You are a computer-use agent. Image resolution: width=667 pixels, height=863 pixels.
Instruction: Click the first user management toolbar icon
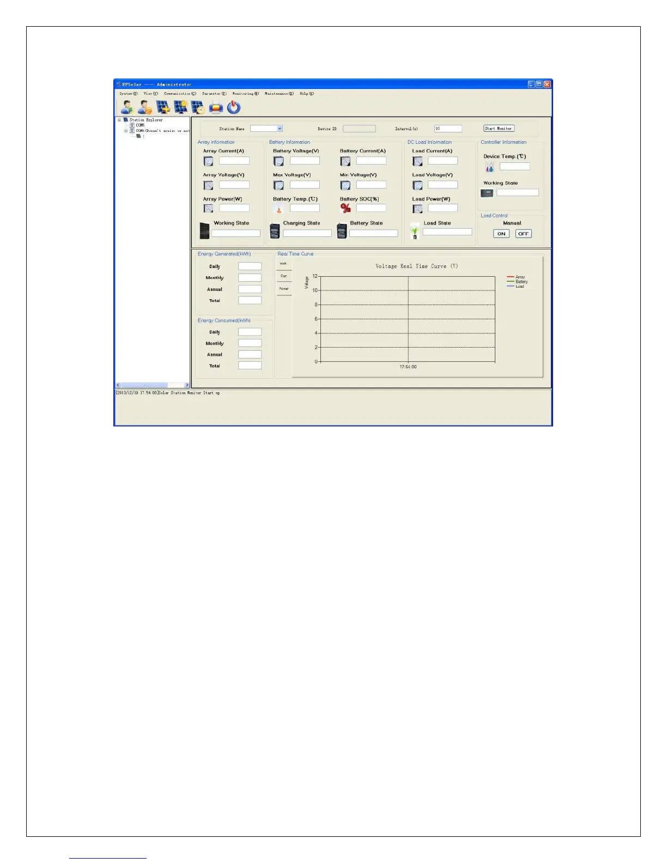[127, 107]
